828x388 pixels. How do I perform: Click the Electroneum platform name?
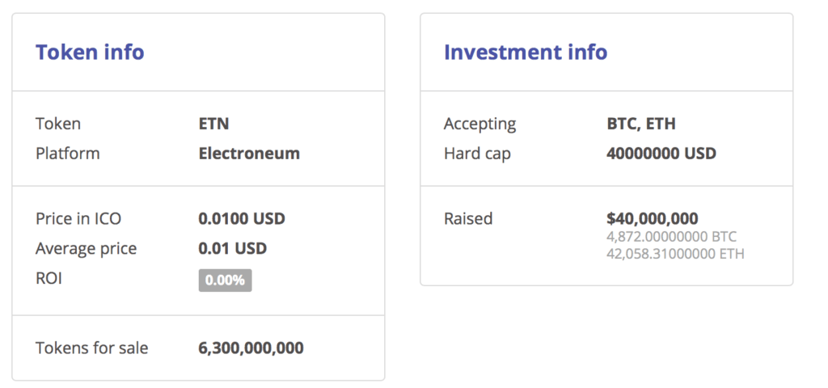249,153
